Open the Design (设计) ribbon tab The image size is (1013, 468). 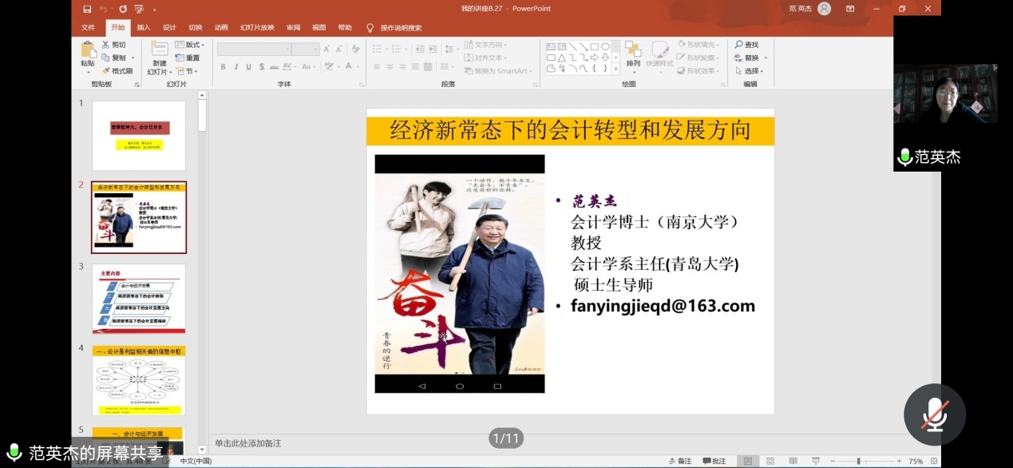[169, 26]
